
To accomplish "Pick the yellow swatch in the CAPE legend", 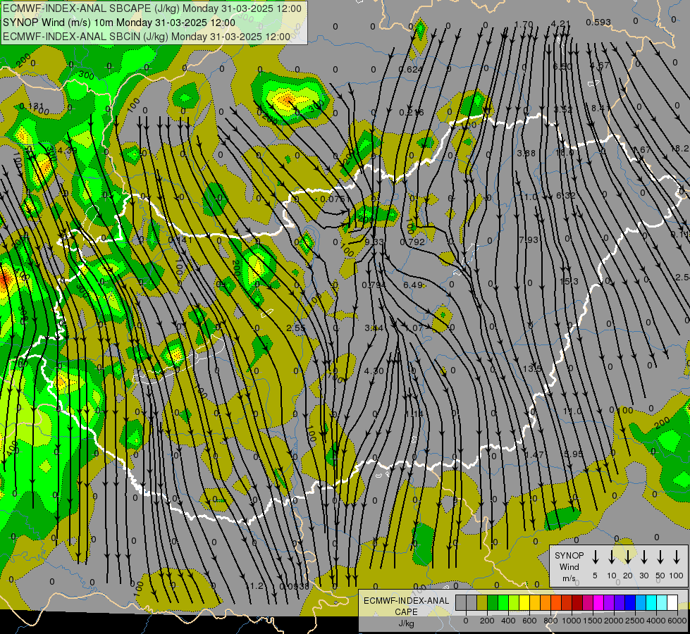I will click(x=524, y=603).
